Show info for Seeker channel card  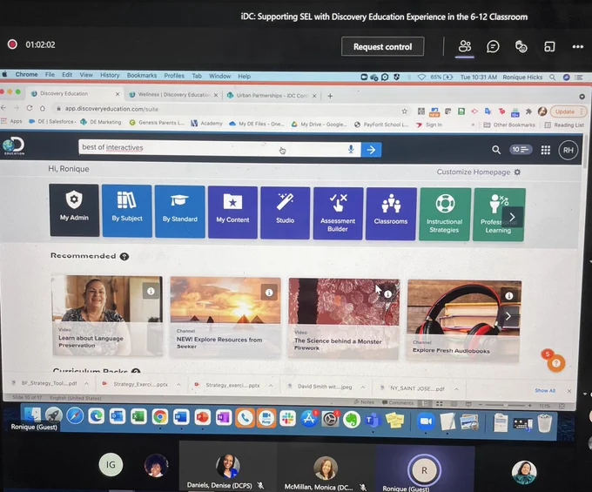point(269,293)
